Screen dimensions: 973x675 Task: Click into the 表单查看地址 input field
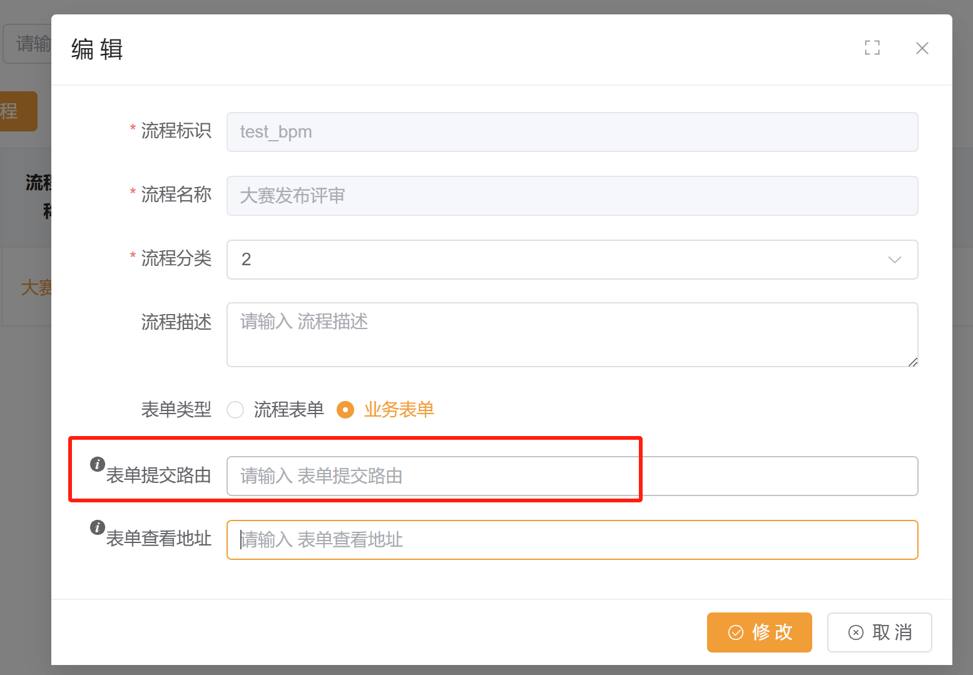click(x=572, y=540)
